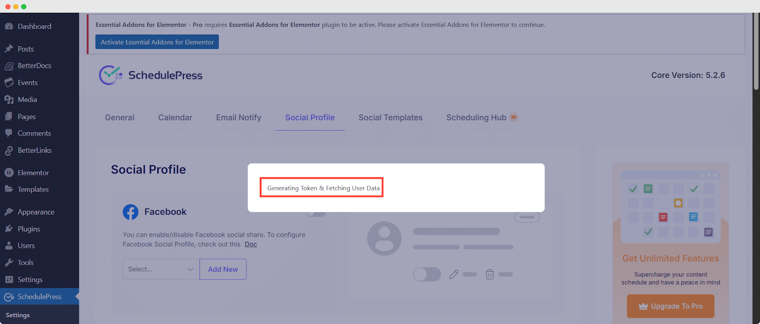Select the BetterDocs sidebar icon
Viewport: 760px width, 324px height.
[9, 66]
